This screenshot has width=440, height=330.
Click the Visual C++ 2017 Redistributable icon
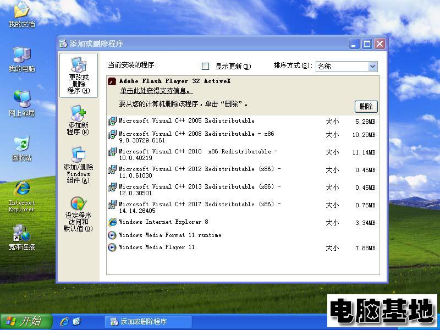112,205
